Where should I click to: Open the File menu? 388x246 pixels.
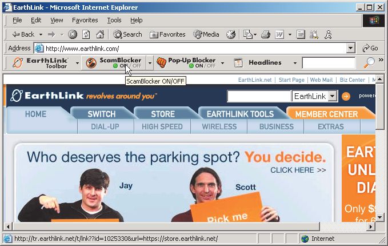tap(17, 20)
